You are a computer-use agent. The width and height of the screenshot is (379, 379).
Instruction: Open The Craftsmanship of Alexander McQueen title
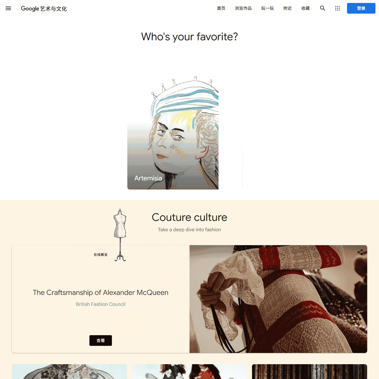[101, 293]
